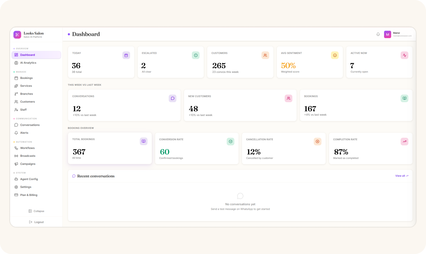Viewport: 426px width, 254px height.
Task: Click the 36 value on Today card
Action: tap(76, 66)
